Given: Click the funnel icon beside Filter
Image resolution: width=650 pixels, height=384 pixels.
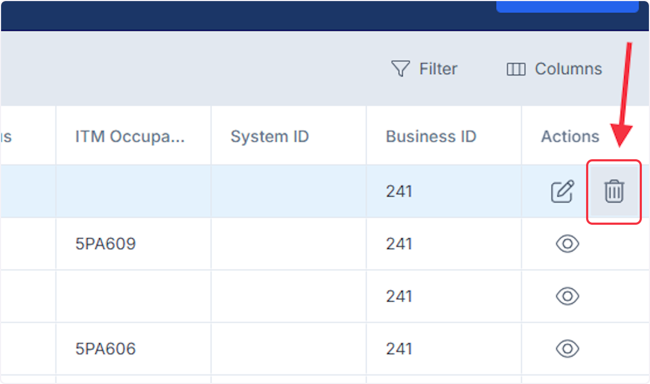Looking at the screenshot, I should pos(400,69).
